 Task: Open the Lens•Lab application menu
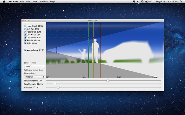point(12,2)
